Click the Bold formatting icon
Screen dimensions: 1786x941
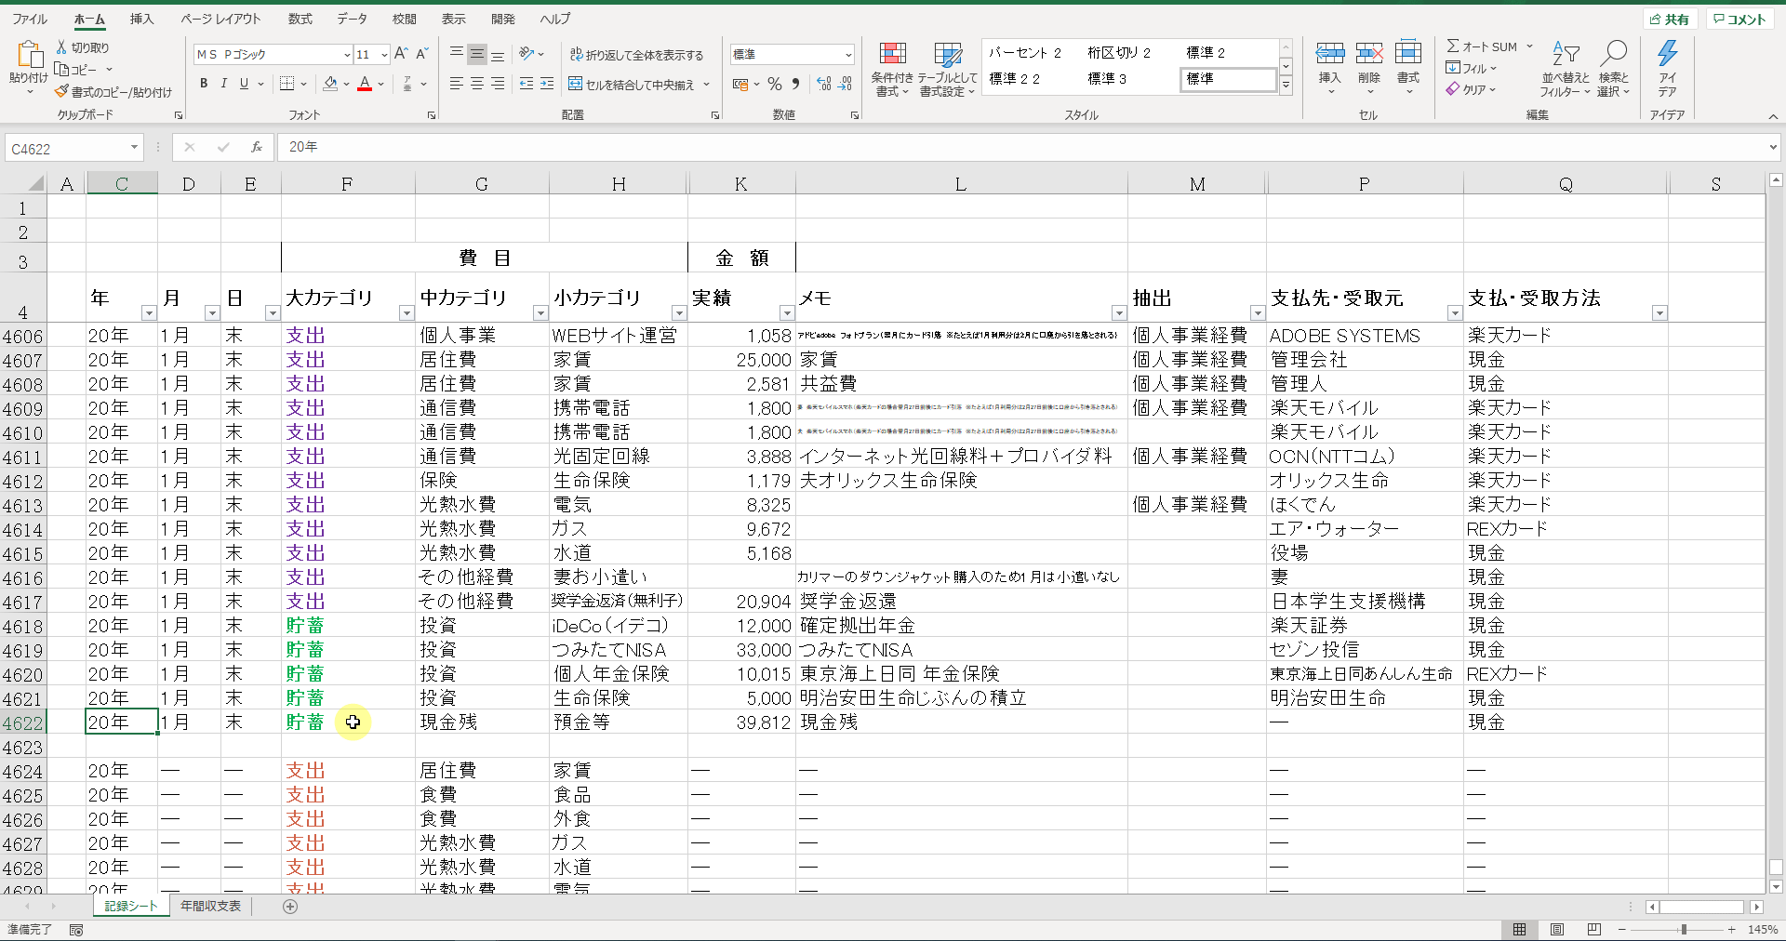pyautogui.click(x=204, y=84)
